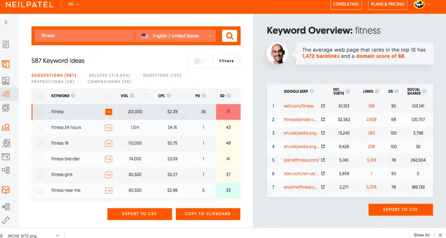Open the profile avatar dropdown menu
The height and width of the screenshot is (238, 446).
coord(422,4)
